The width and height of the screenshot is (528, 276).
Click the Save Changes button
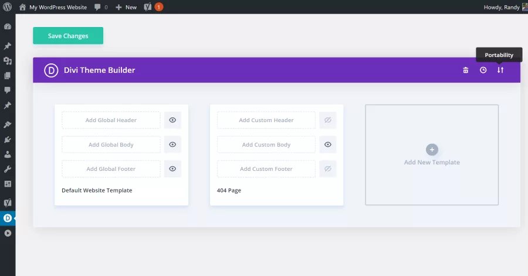(x=68, y=36)
